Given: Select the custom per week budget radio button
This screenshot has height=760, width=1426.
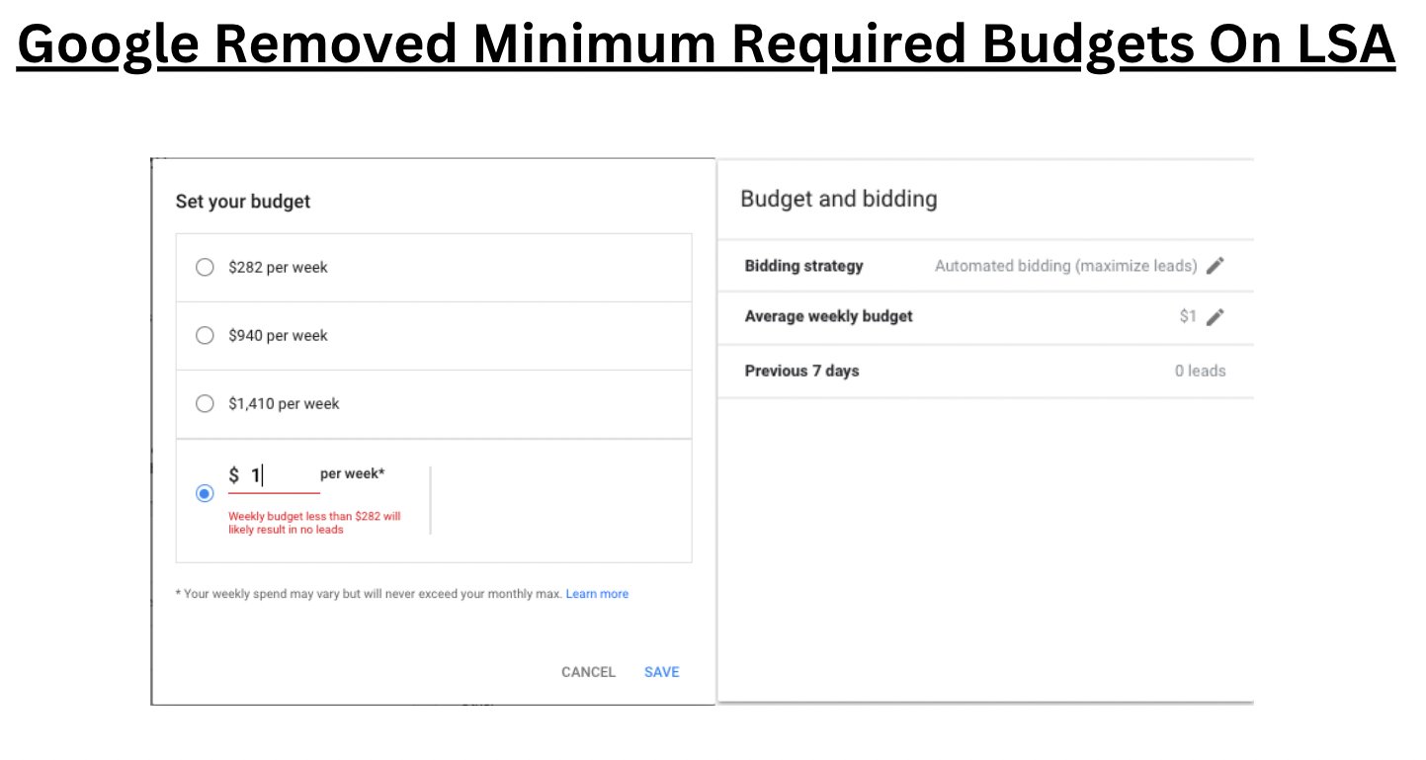Looking at the screenshot, I should coord(205,492).
